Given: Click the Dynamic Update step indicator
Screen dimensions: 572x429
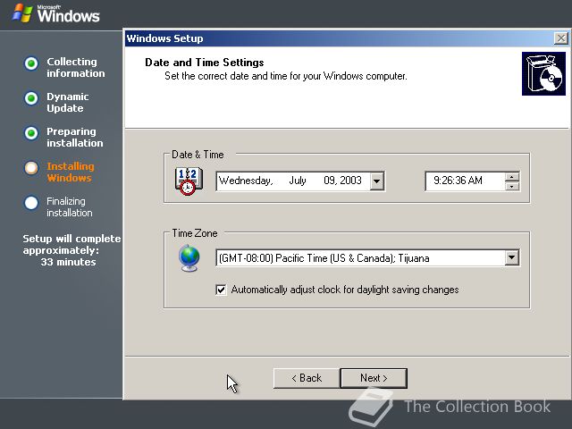Looking at the screenshot, I should pyautogui.click(x=31, y=98).
